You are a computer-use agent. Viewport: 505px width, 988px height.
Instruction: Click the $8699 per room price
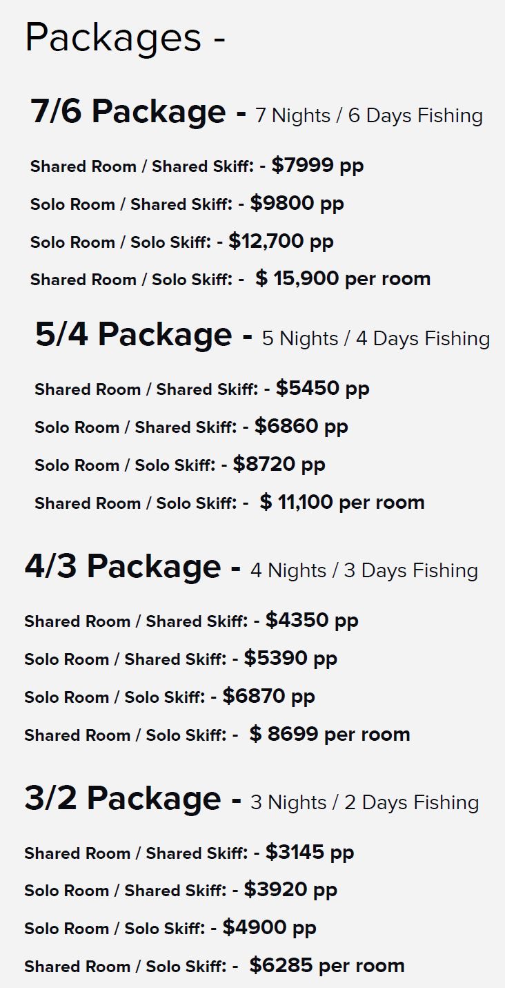click(330, 734)
